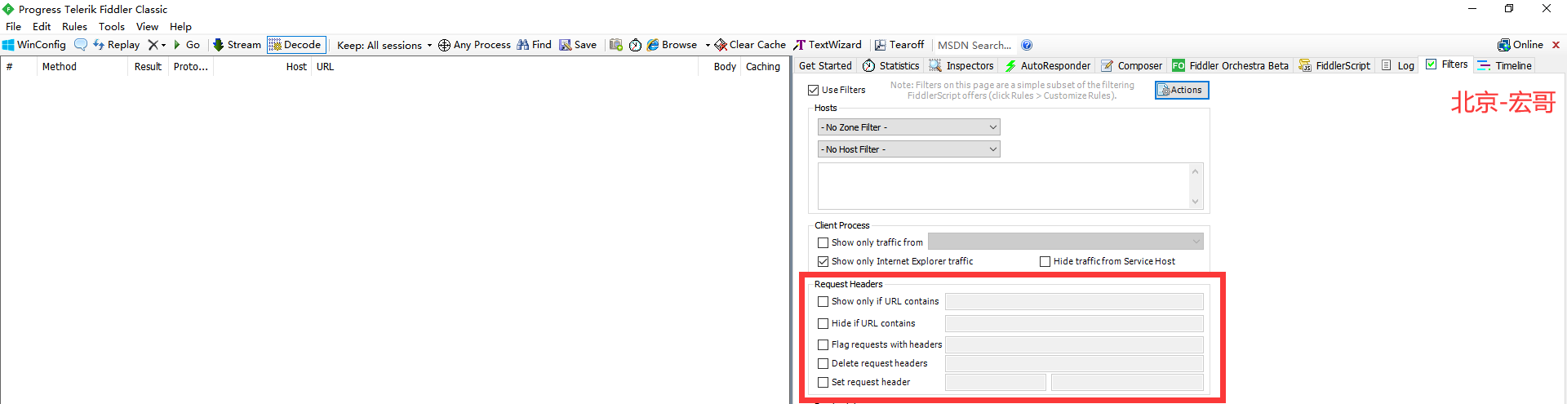Open the Keep: All sessions dropdown
Image resolution: width=1567 pixels, height=404 pixels.
click(384, 45)
